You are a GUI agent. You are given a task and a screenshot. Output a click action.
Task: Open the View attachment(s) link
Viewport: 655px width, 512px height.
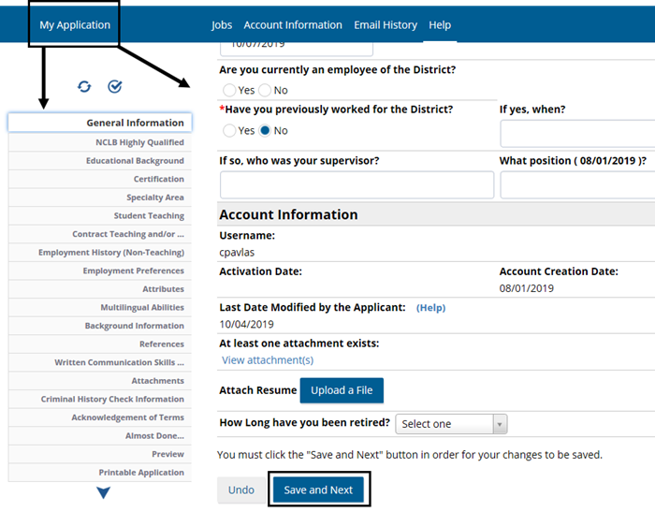point(268,360)
